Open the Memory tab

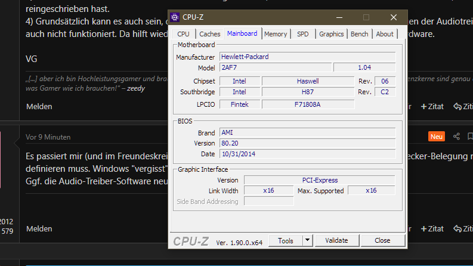coord(276,34)
